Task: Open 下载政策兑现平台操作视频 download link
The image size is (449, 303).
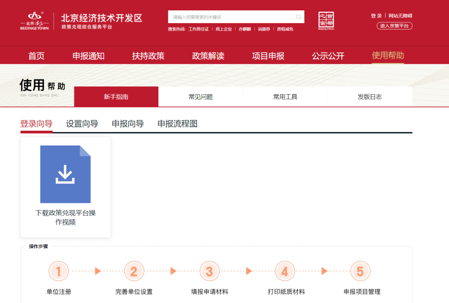Action: point(65,217)
